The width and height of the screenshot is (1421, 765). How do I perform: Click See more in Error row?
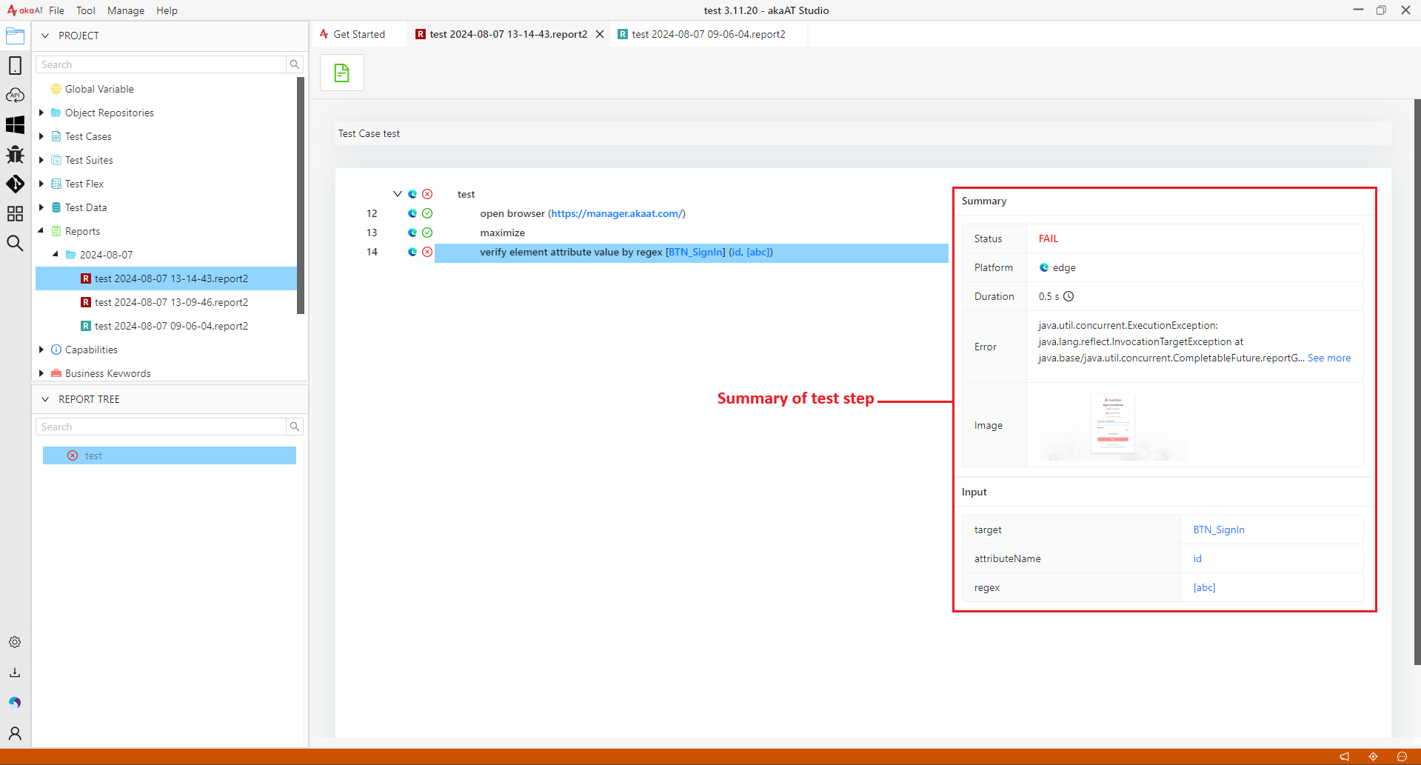click(x=1329, y=358)
